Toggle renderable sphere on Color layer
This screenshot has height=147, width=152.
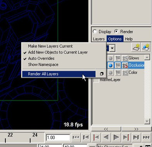point(111,72)
